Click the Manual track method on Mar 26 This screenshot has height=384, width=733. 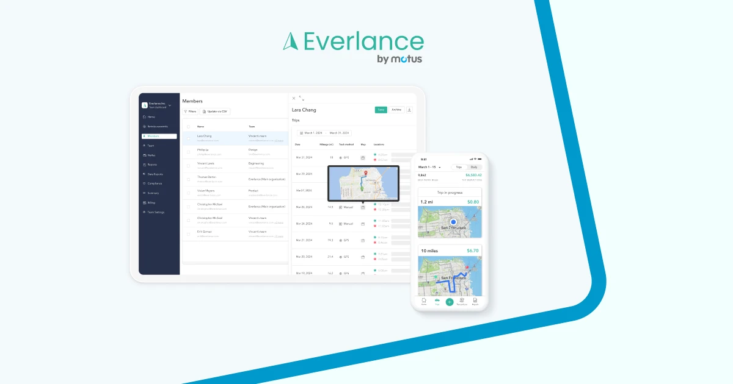(x=346, y=207)
